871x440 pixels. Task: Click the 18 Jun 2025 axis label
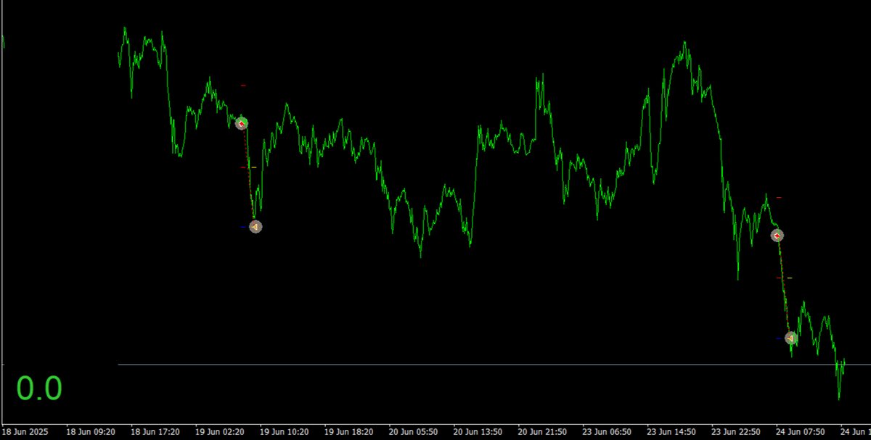[x=24, y=431]
